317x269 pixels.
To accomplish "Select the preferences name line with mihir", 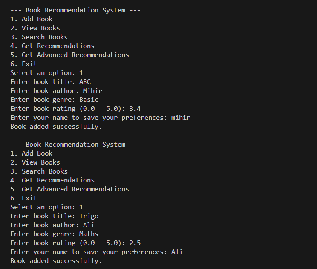I will tap(100, 118).
